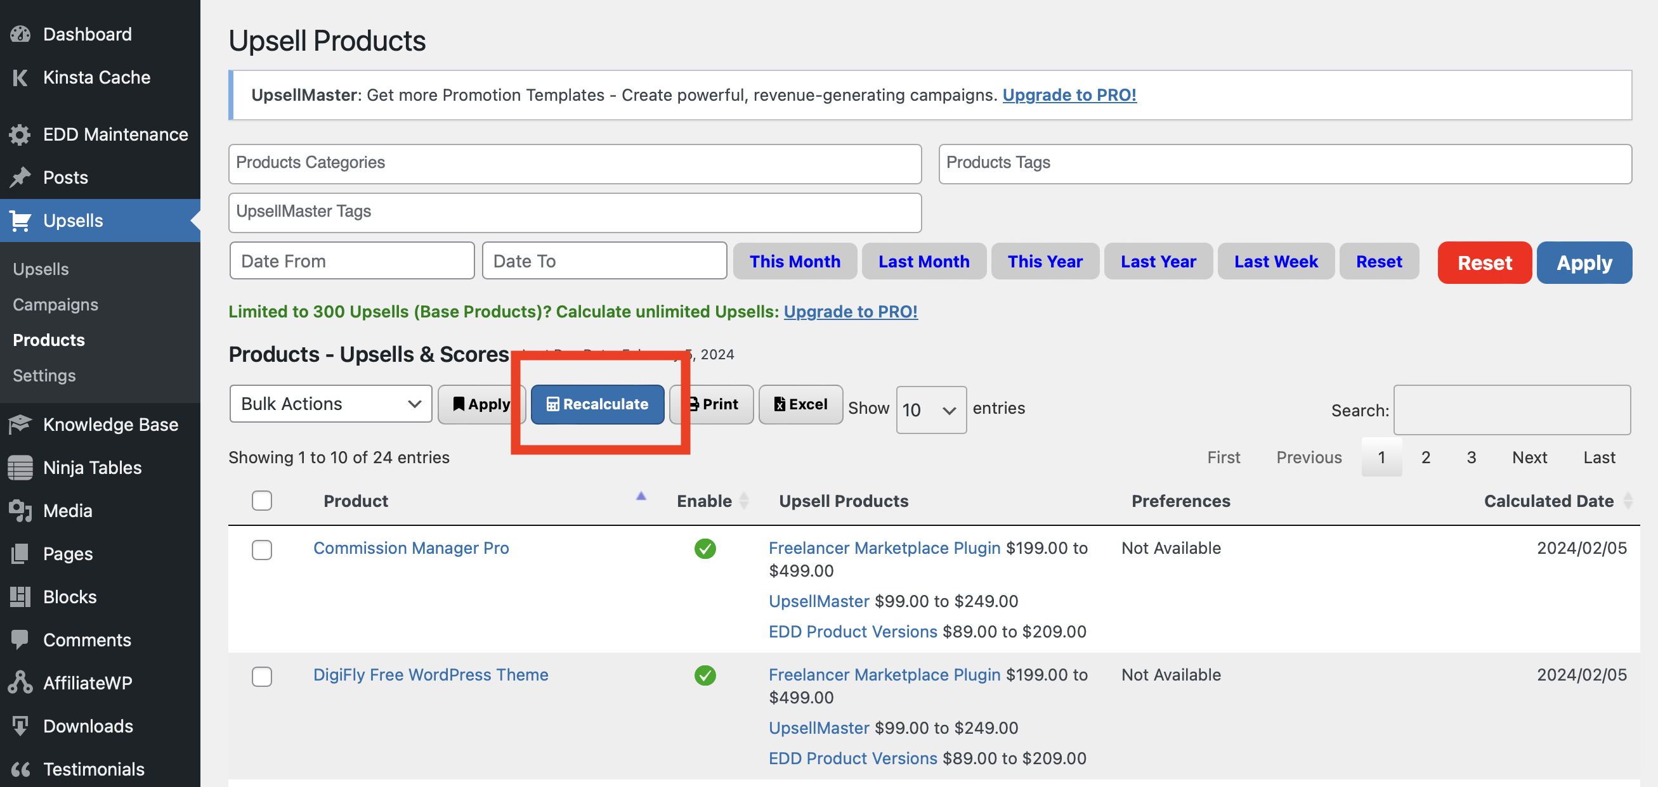Viewport: 1658px width, 787px height.
Task: Filter by Last Year
Action: tap(1158, 261)
